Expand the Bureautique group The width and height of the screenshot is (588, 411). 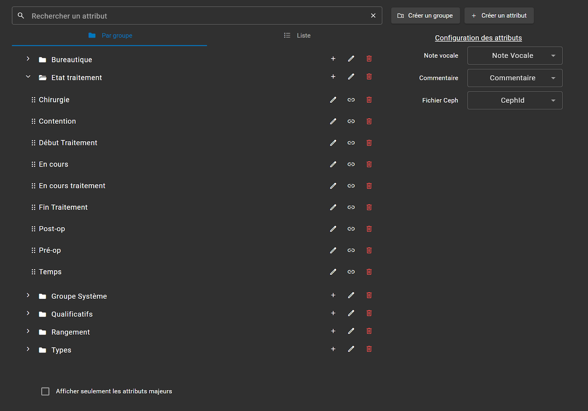tap(28, 59)
